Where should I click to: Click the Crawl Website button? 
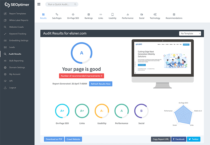click(73, 139)
